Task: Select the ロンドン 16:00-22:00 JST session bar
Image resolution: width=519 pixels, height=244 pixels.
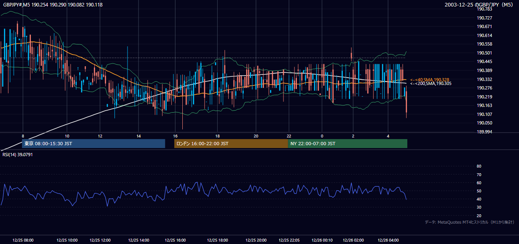Action: pos(231,144)
